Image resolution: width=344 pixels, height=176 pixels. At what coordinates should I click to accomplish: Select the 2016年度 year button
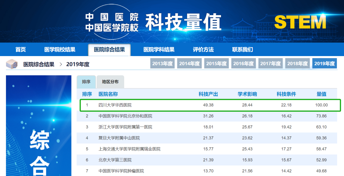click(x=244, y=63)
